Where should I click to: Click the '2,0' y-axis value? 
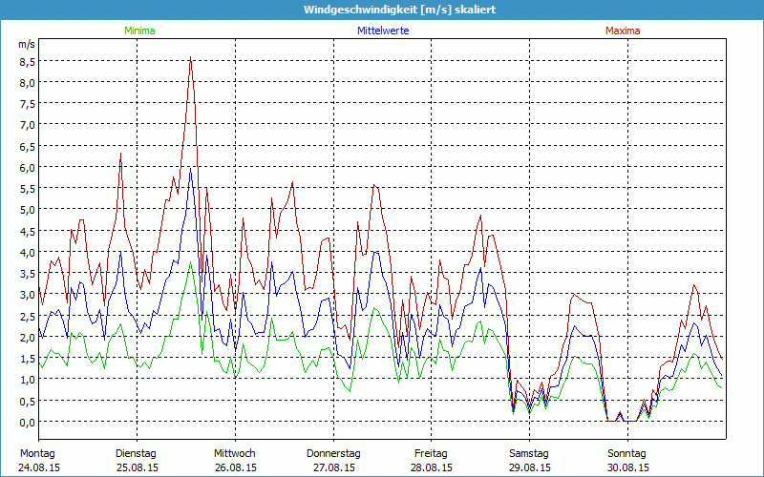pos(28,338)
